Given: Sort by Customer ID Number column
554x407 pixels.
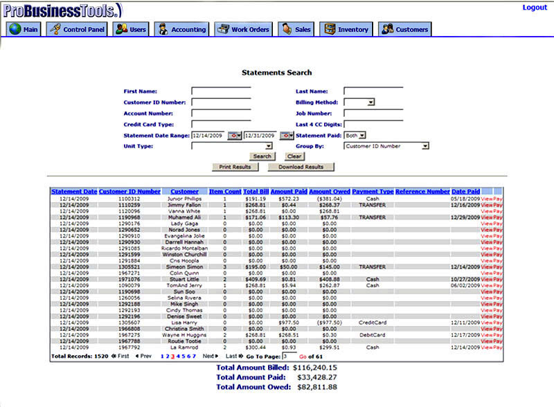Looking at the screenshot, I should point(129,192).
